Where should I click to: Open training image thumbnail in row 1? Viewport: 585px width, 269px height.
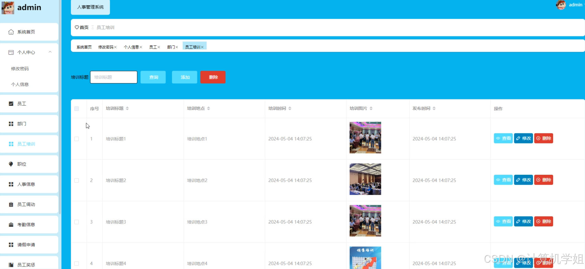point(365,137)
